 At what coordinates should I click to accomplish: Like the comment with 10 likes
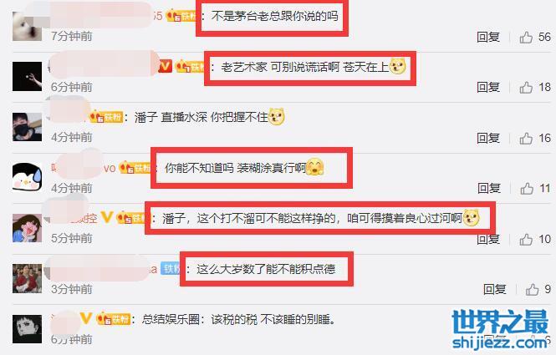(526, 239)
